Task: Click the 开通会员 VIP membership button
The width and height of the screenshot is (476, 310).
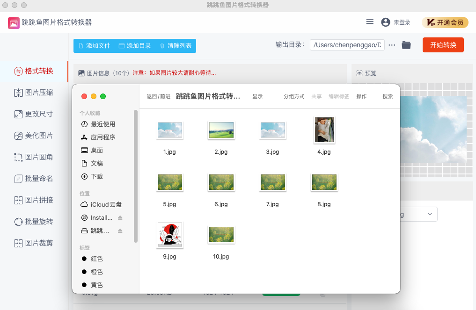Action: 445,22
